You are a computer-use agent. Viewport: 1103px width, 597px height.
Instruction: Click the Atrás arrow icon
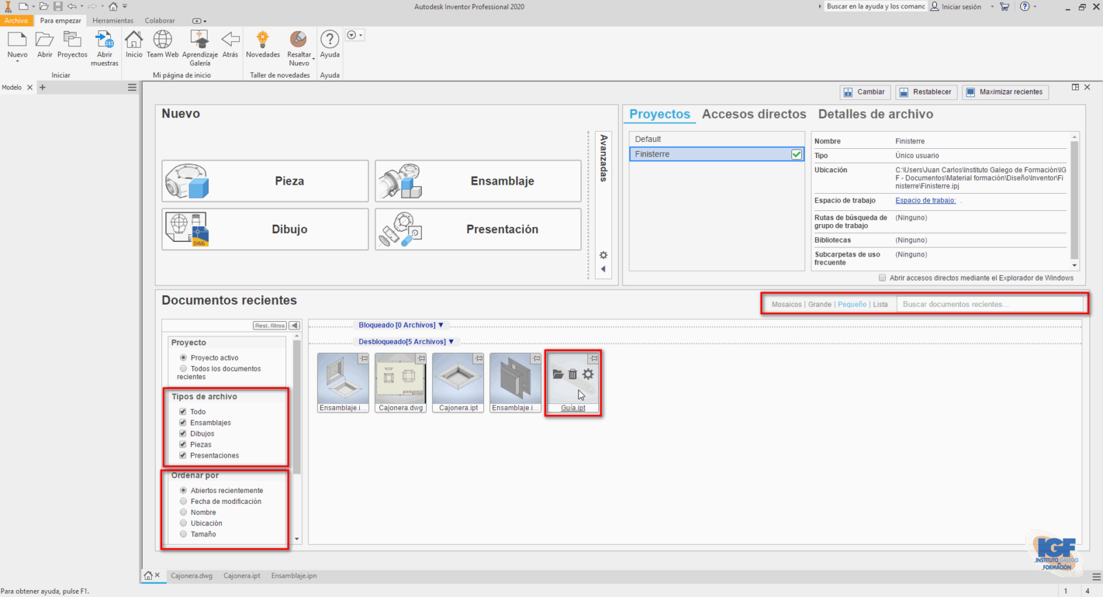point(230,40)
